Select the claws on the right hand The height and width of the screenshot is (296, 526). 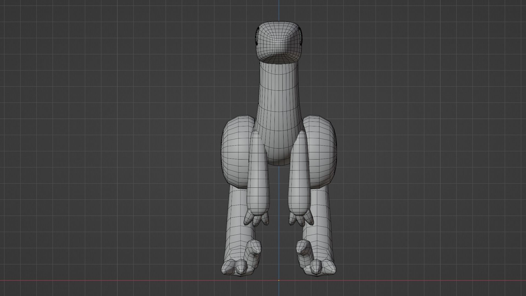pos(301,219)
